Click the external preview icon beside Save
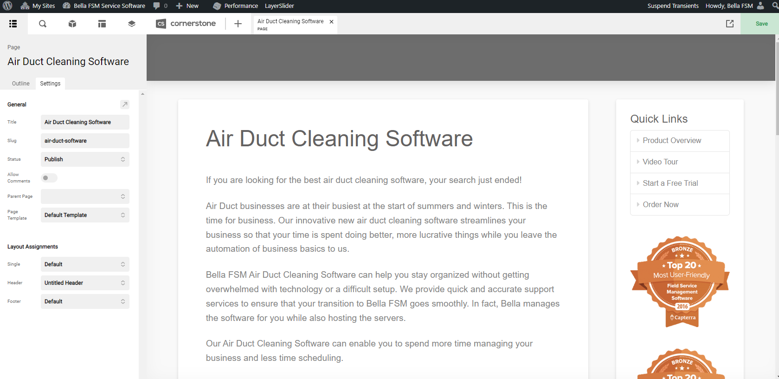Viewport: 779px width, 379px height. (730, 24)
